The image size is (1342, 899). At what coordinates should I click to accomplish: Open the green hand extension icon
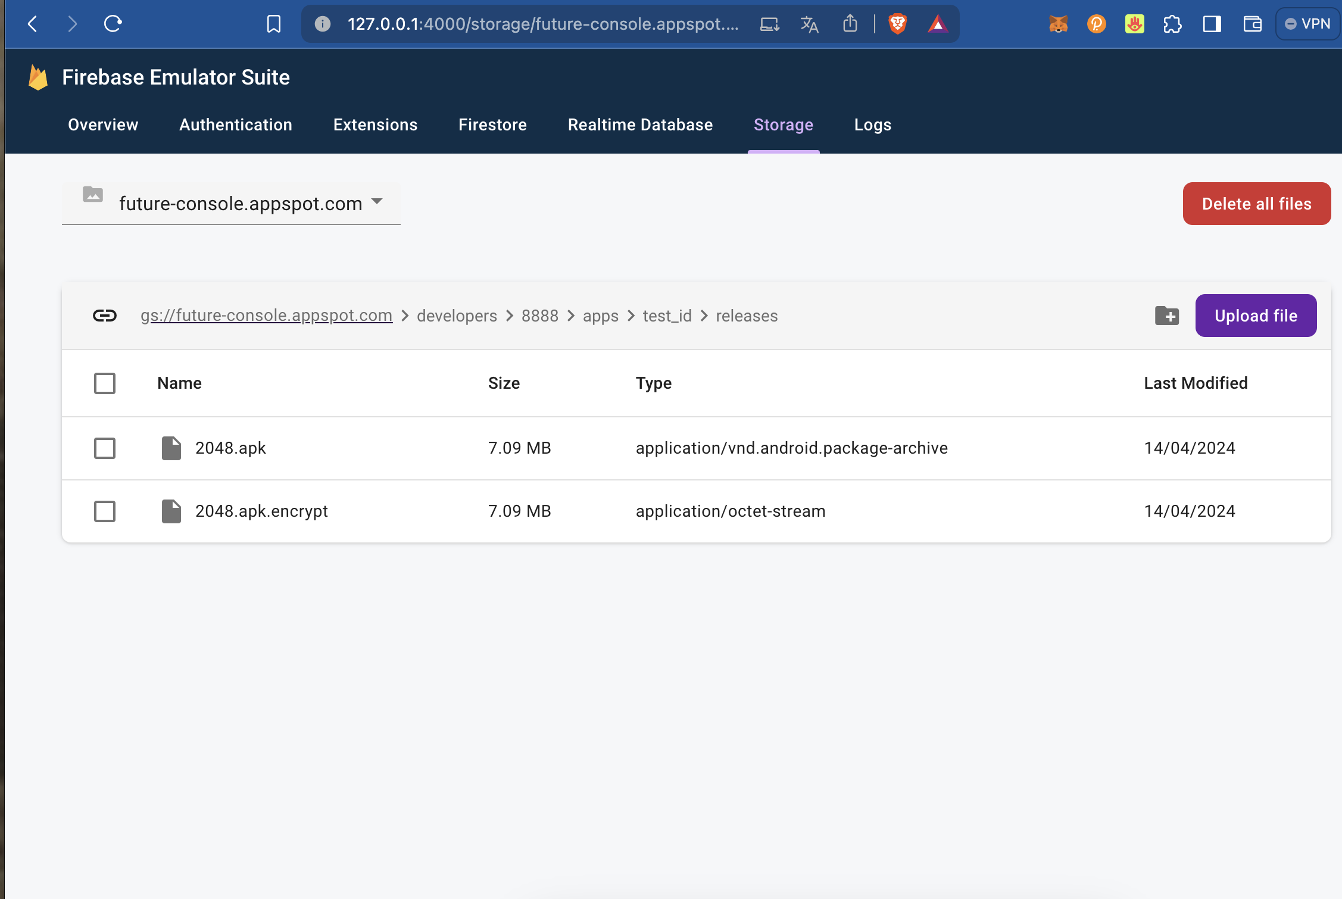(x=1134, y=24)
